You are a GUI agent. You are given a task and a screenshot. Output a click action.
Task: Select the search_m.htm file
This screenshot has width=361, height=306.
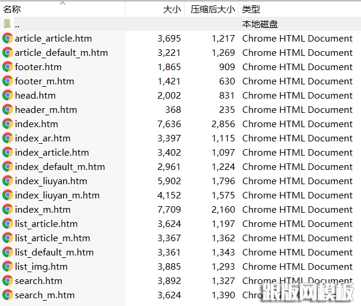[45, 295]
